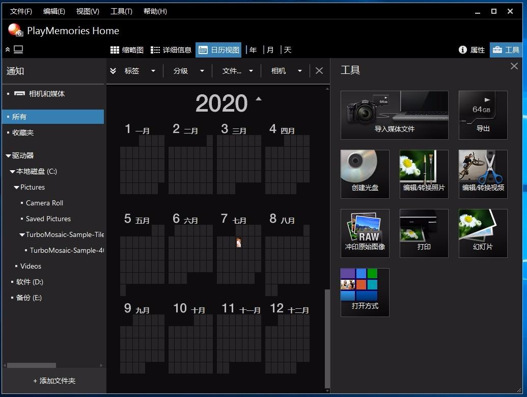Switch to 缩略图 thumbnail view
Viewport: 527px width, 397px height.
coord(127,50)
